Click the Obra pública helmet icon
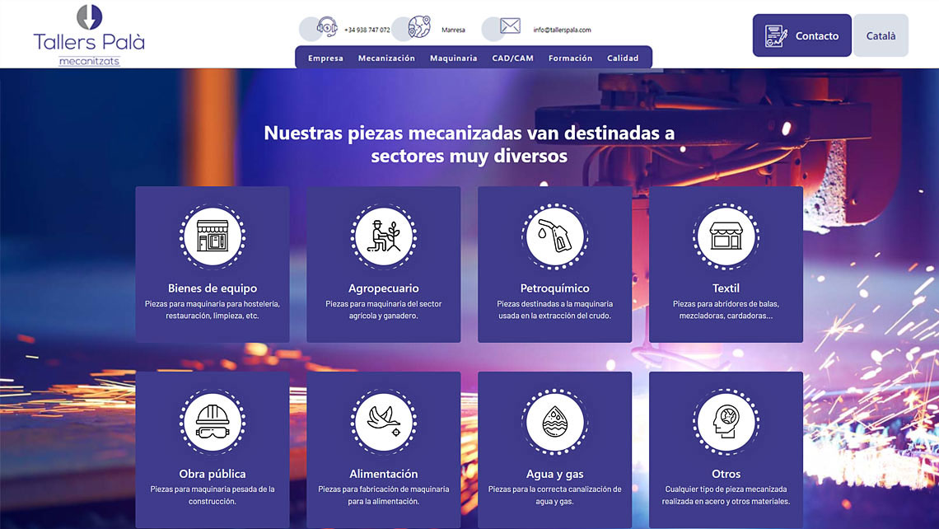Screen dimensions: 939x529 pyautogui.click(x=213, y=422)
